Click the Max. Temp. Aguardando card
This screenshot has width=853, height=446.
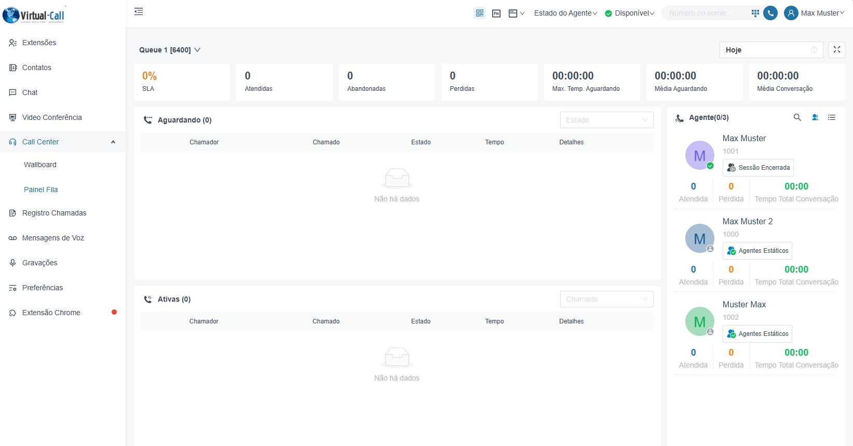tap(592, 82)
